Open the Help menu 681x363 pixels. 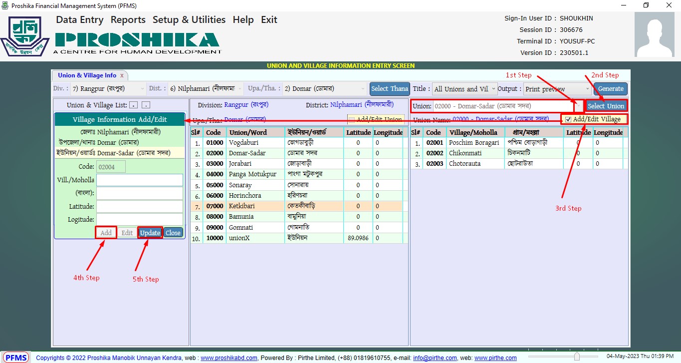(x=243, y=20)
